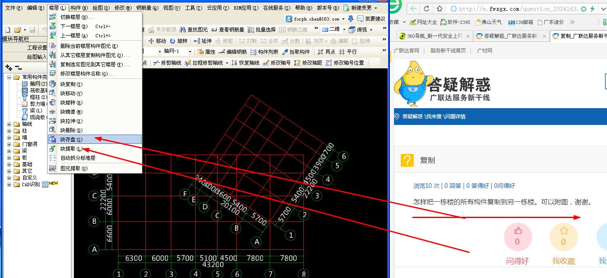Switch to 360导航 browser tab

point(434,36)
